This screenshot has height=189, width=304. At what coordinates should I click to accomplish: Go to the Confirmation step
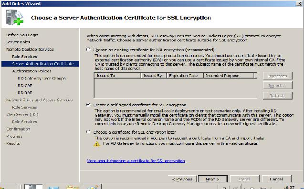pos(18,129)
